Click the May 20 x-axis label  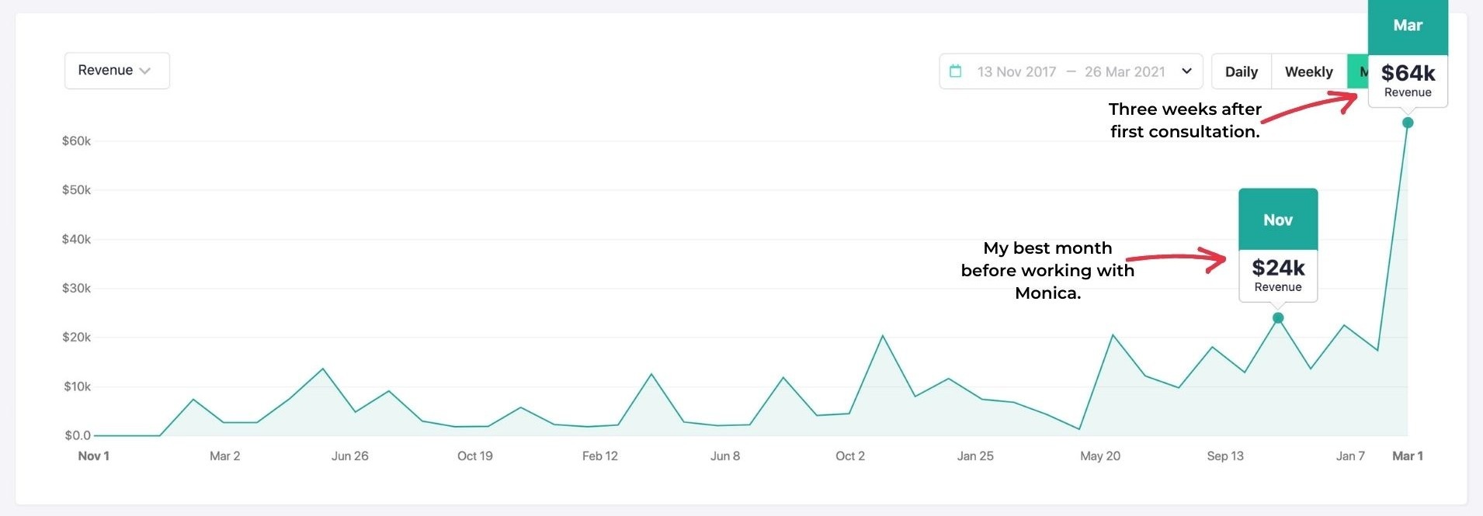1100,456
